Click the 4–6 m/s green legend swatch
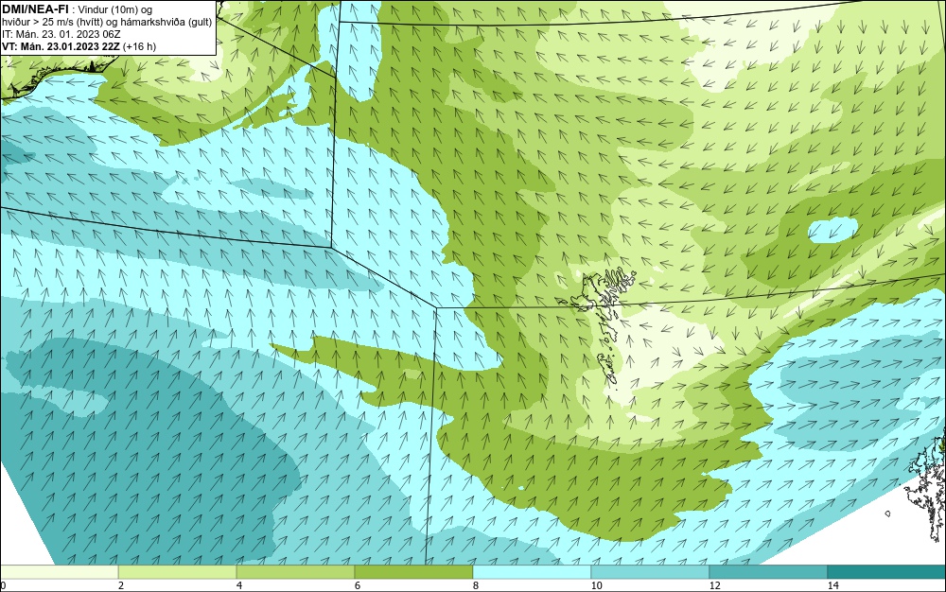Viewport: 946px width, 592px height. click(295, 572)
